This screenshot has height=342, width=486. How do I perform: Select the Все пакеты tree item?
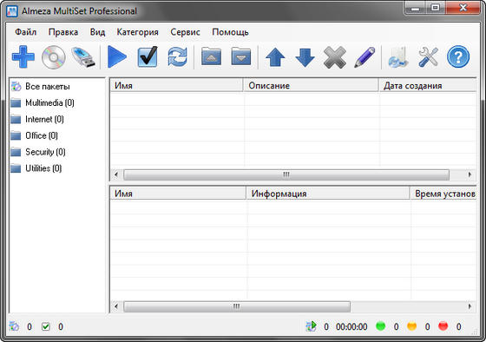tap(48, 87)
